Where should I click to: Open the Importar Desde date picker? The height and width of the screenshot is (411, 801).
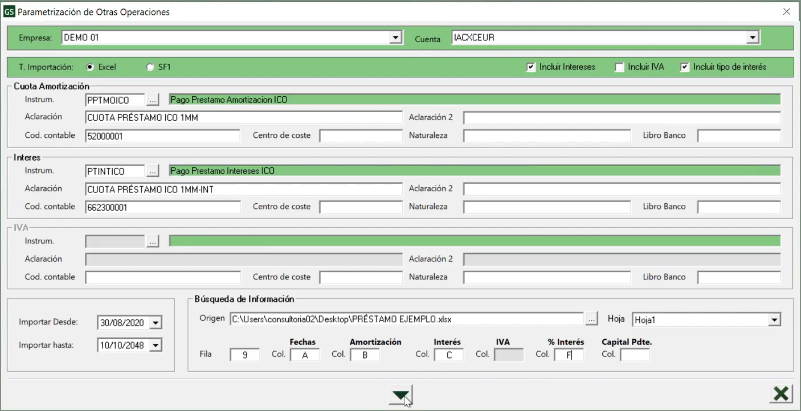pos(156,323)
